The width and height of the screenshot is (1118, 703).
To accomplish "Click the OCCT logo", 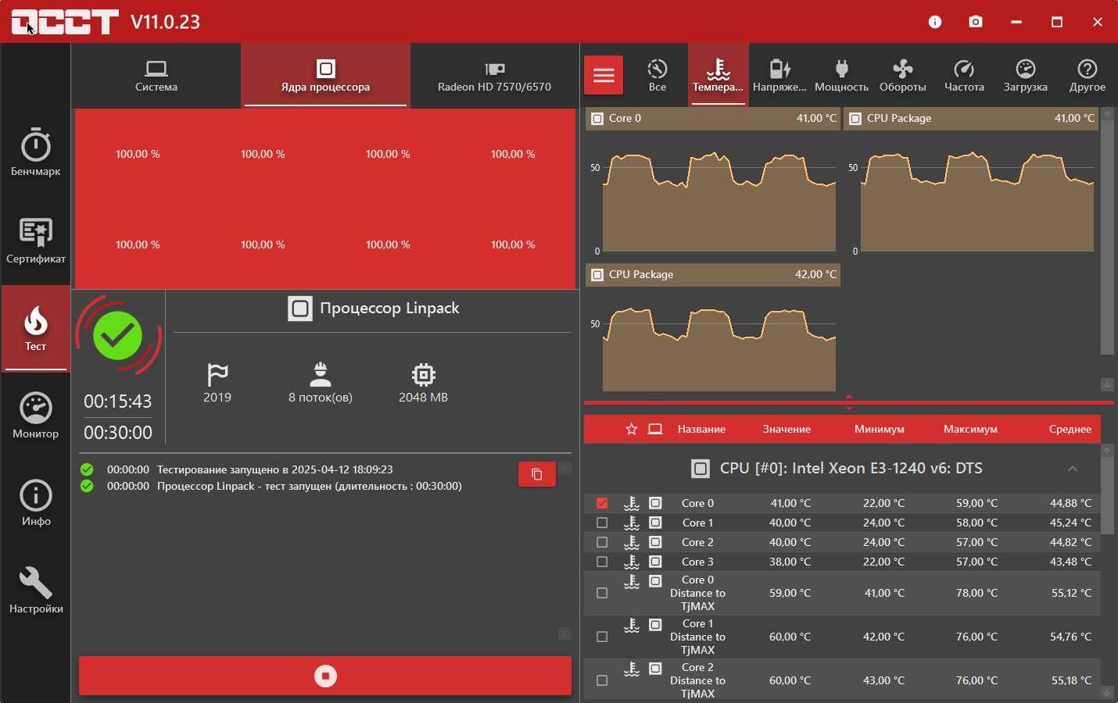I will 65,22.
